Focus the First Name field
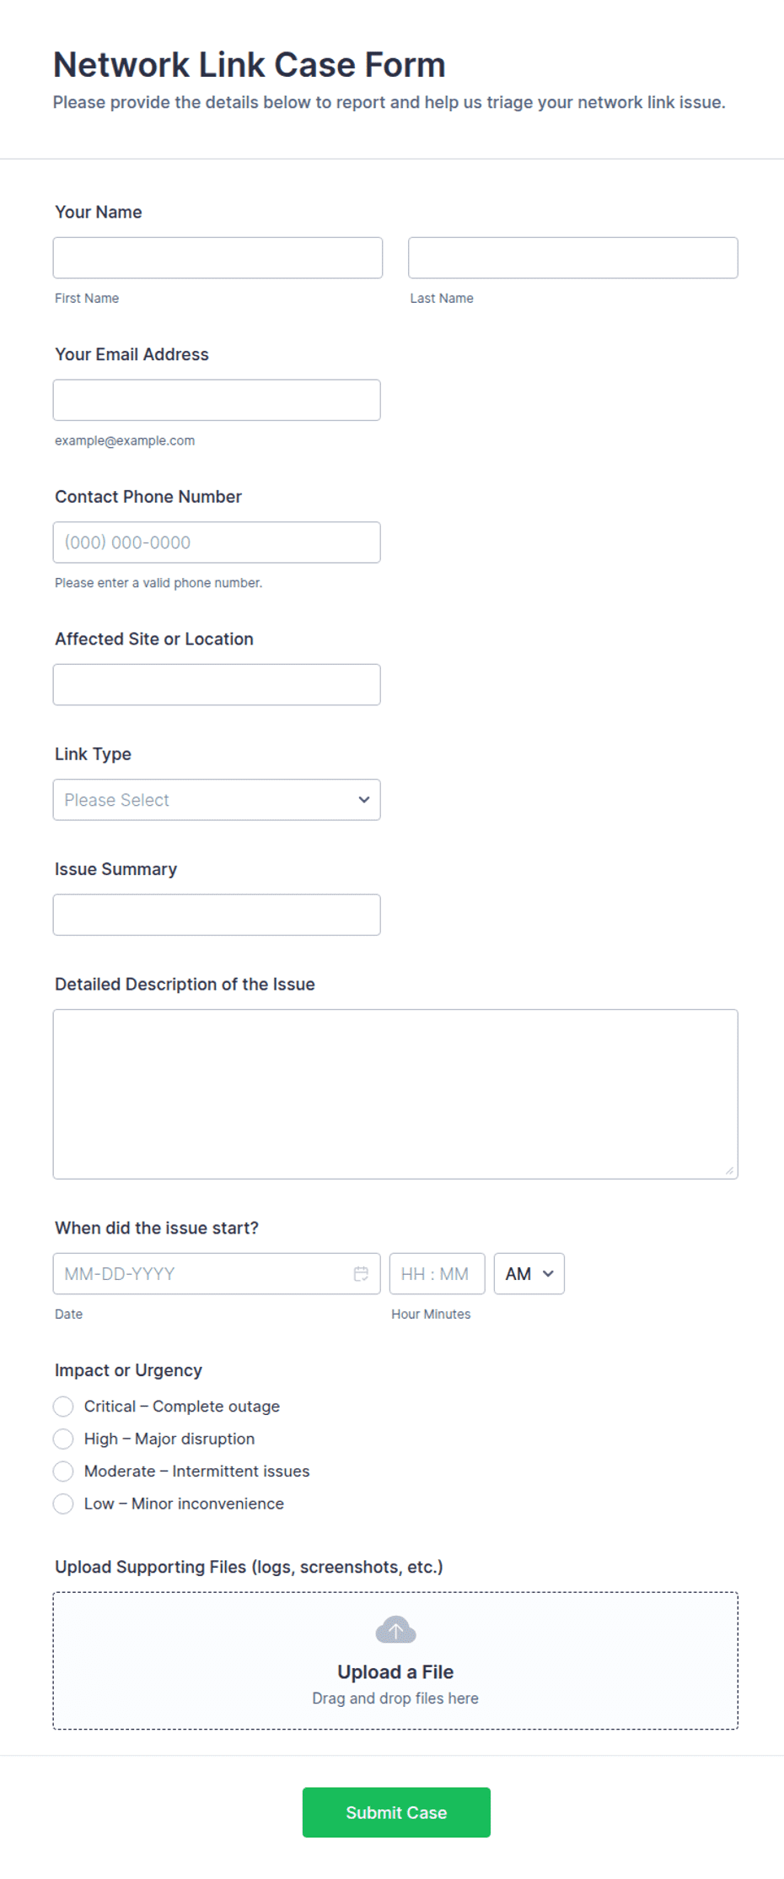The image size is (784, 1879). 217,257
